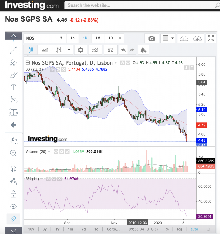Switch to line chart style
Image resolution: width=220 pixels, height=234 pixels.
click(x=45, y=50)
